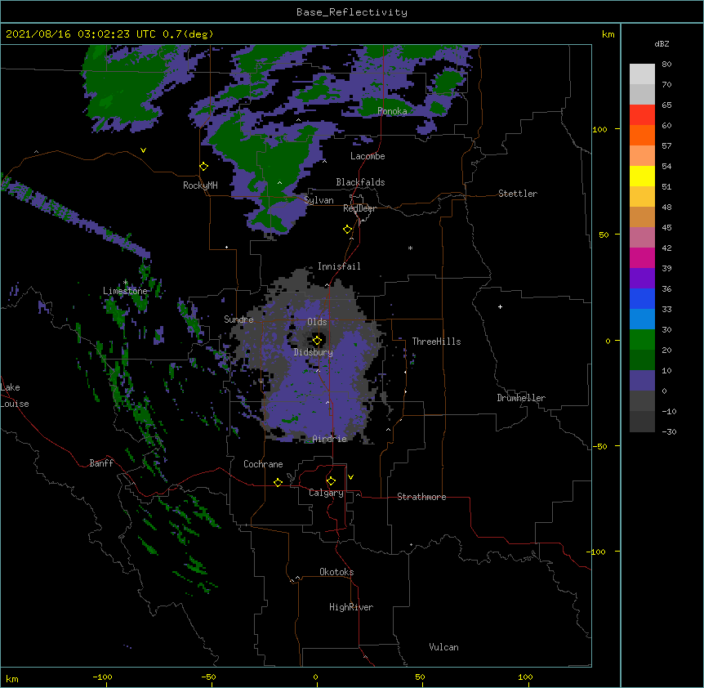
Task: Click the Base_Reflectivity title text
Action: coord(352,12)
